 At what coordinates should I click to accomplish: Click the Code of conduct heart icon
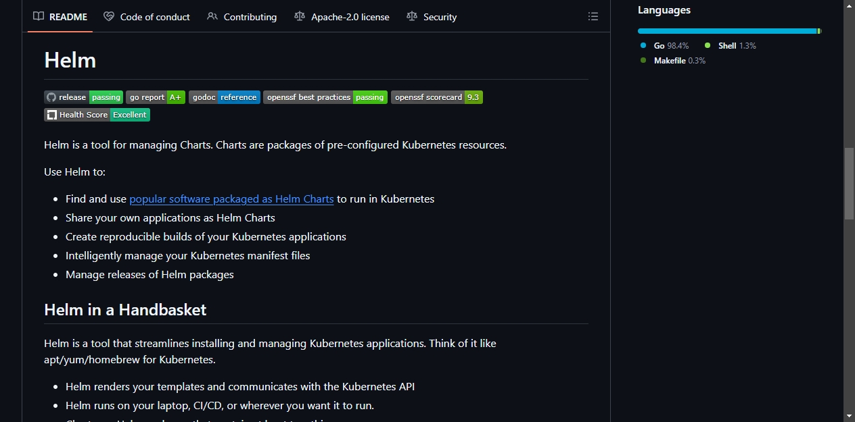tap(109, 16)
